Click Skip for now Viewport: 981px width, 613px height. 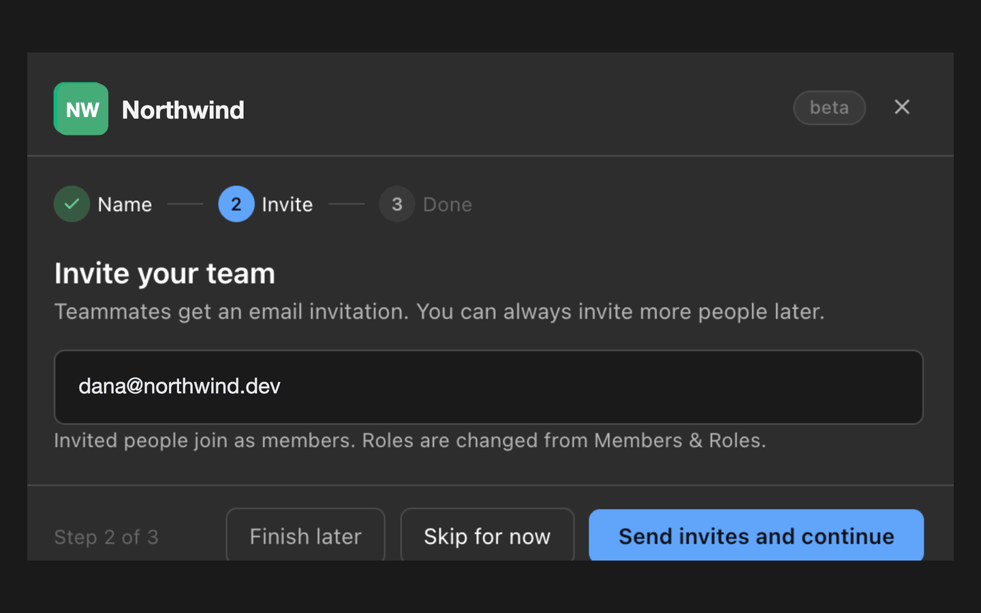pos(487,535)
